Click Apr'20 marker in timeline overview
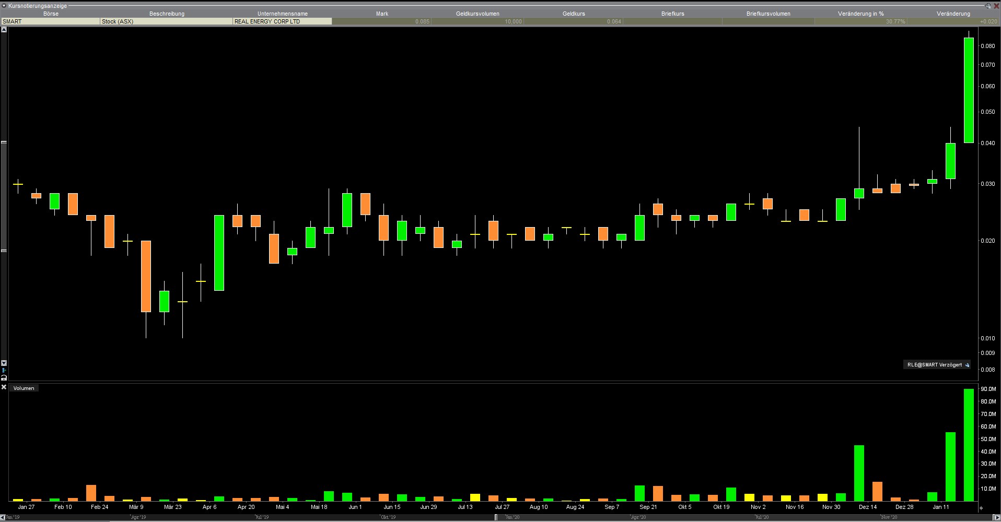This screenshot has height=522, width=1001. point(638,517)
